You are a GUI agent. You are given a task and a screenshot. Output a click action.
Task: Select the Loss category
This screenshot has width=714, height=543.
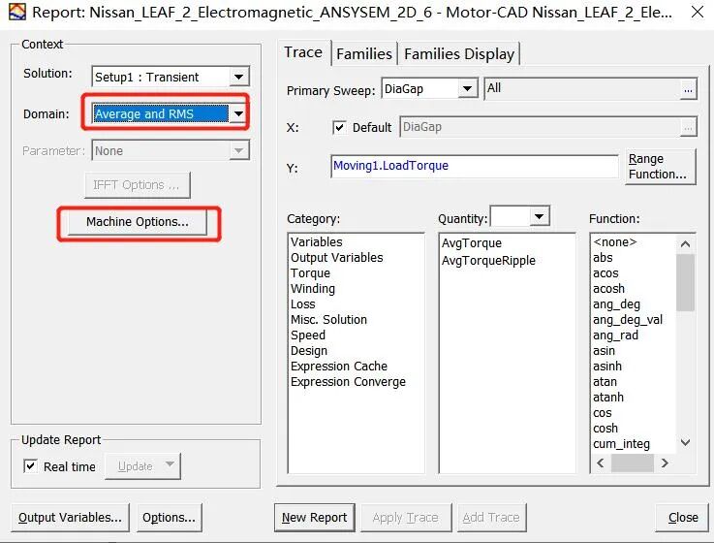(x=303, y=304)
